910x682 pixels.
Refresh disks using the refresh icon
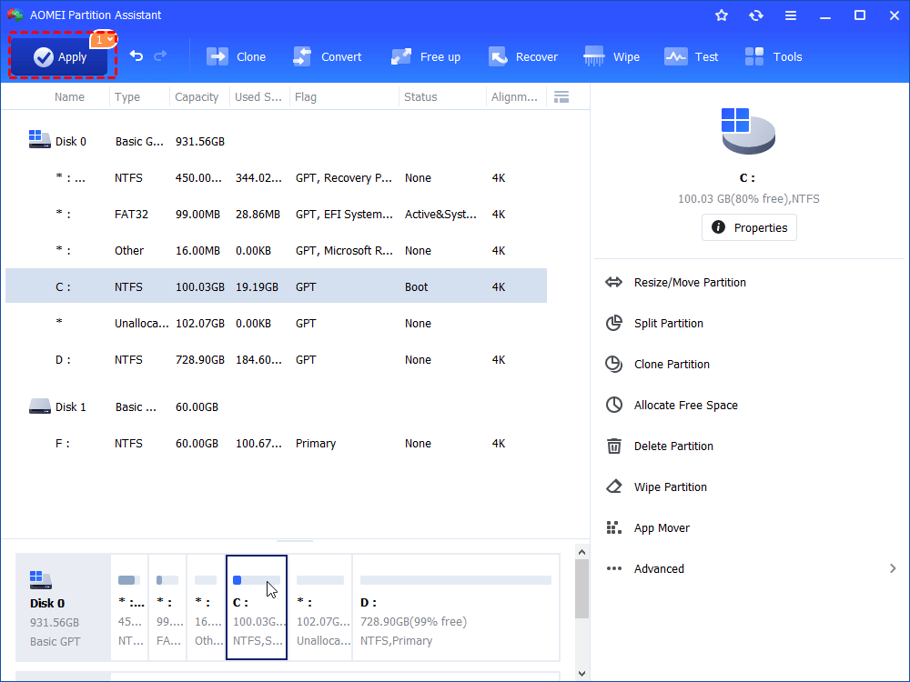tap(756, 15)
